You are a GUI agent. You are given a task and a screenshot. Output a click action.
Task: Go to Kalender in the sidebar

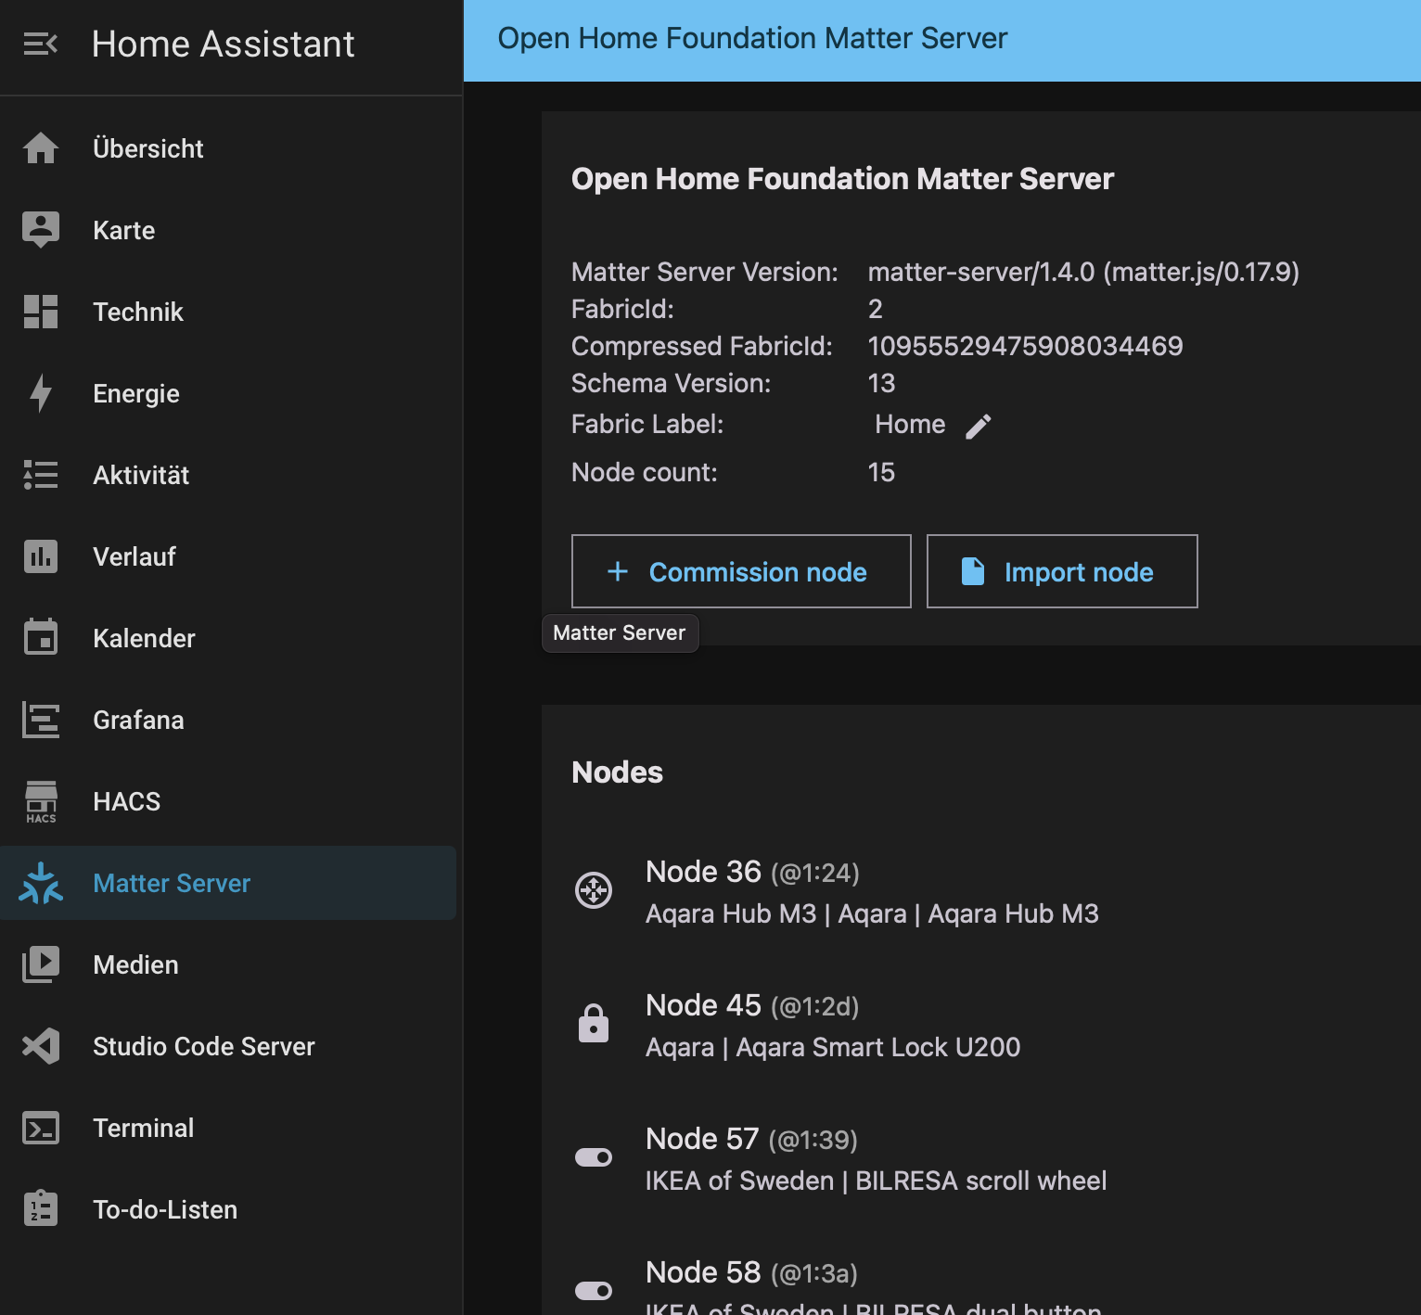(228, 638)
